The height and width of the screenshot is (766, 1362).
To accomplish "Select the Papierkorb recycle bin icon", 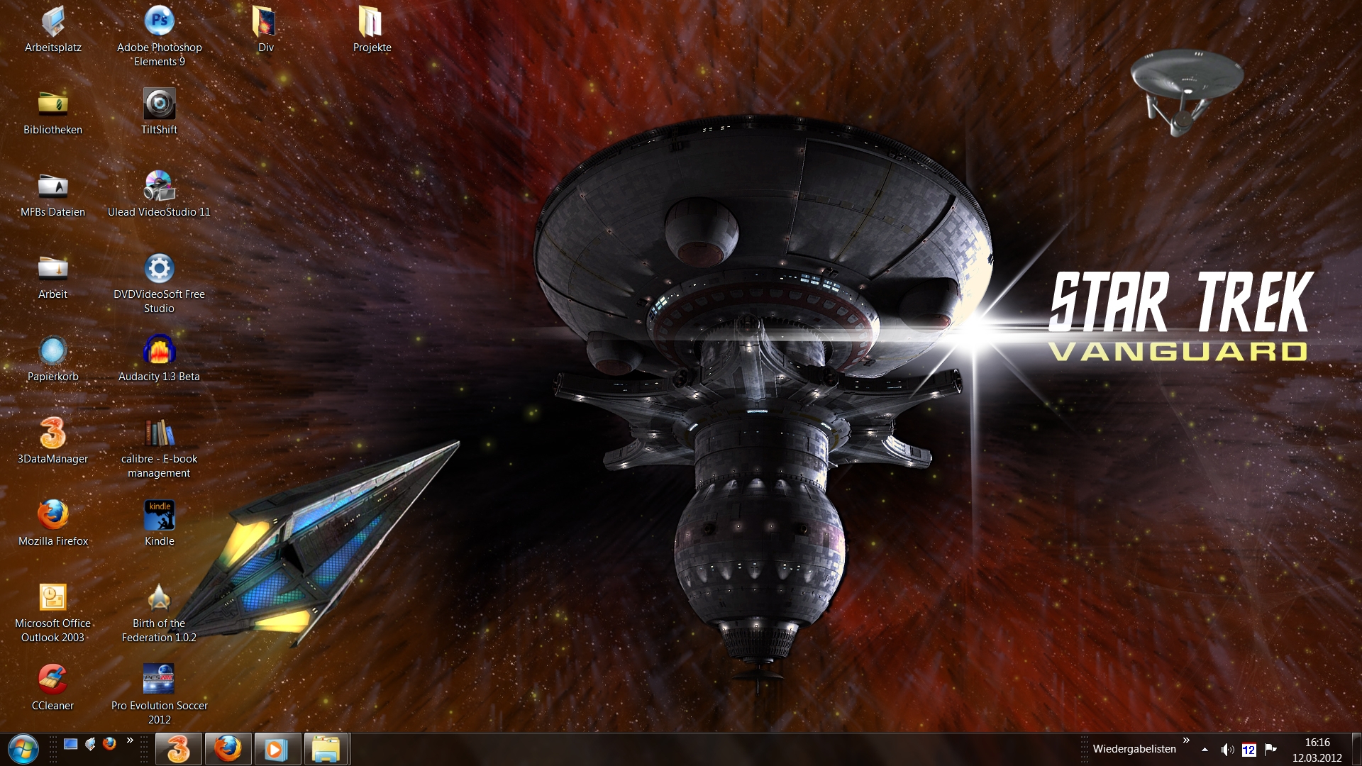I will (52, 351).
